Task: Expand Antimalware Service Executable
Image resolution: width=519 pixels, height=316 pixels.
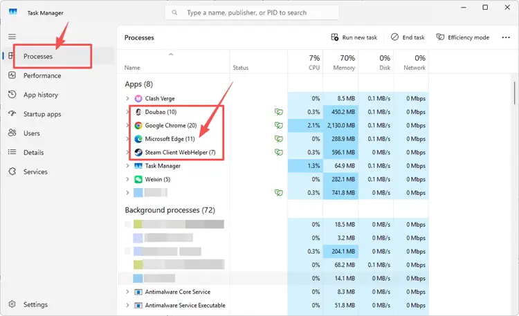Action: 127,306
